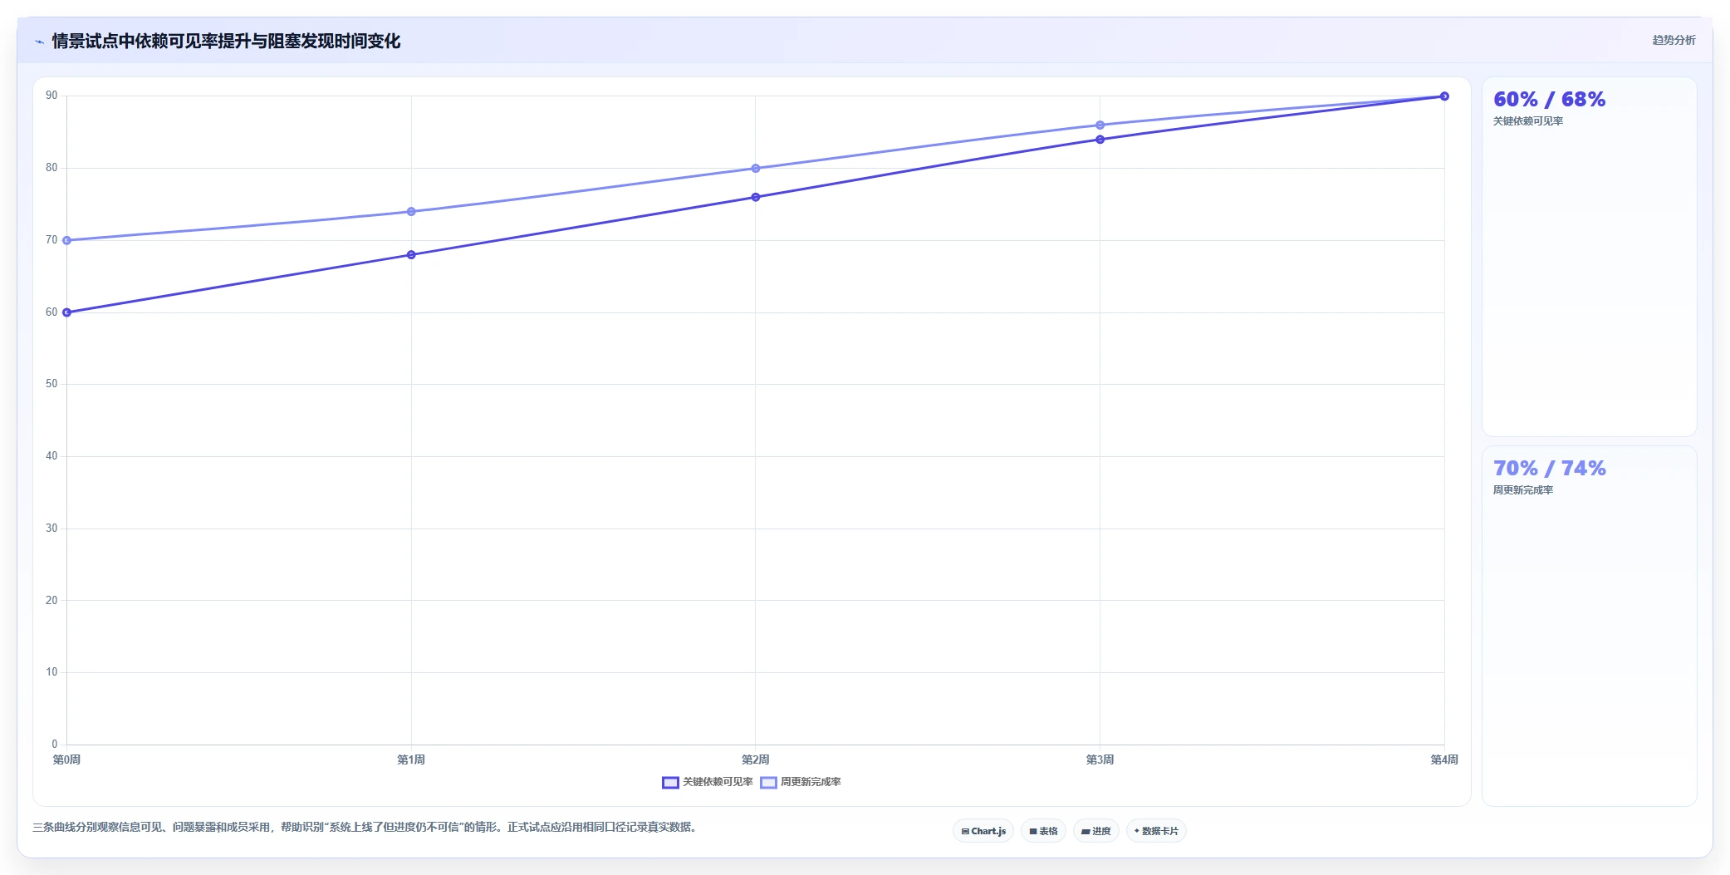Toggle the 关键依赖可见率 legend swatch
Image resolution: width=1730 pixels, height=875 pixels.
(x=670, y=782)
